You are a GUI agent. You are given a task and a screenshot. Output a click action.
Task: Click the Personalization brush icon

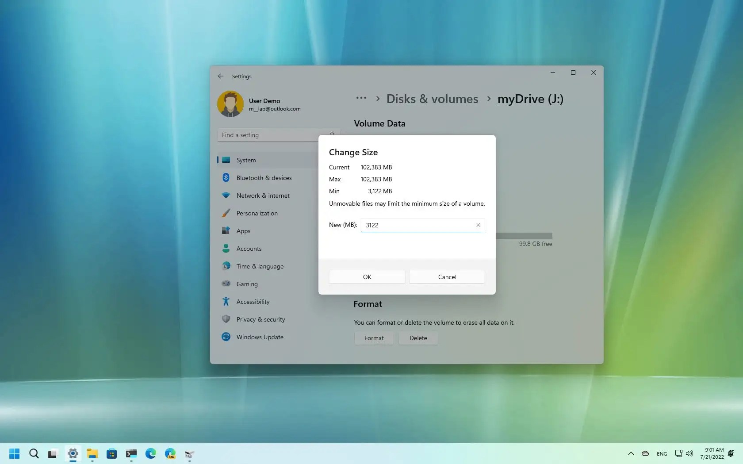pyautogui.click(x=226, y=213)
